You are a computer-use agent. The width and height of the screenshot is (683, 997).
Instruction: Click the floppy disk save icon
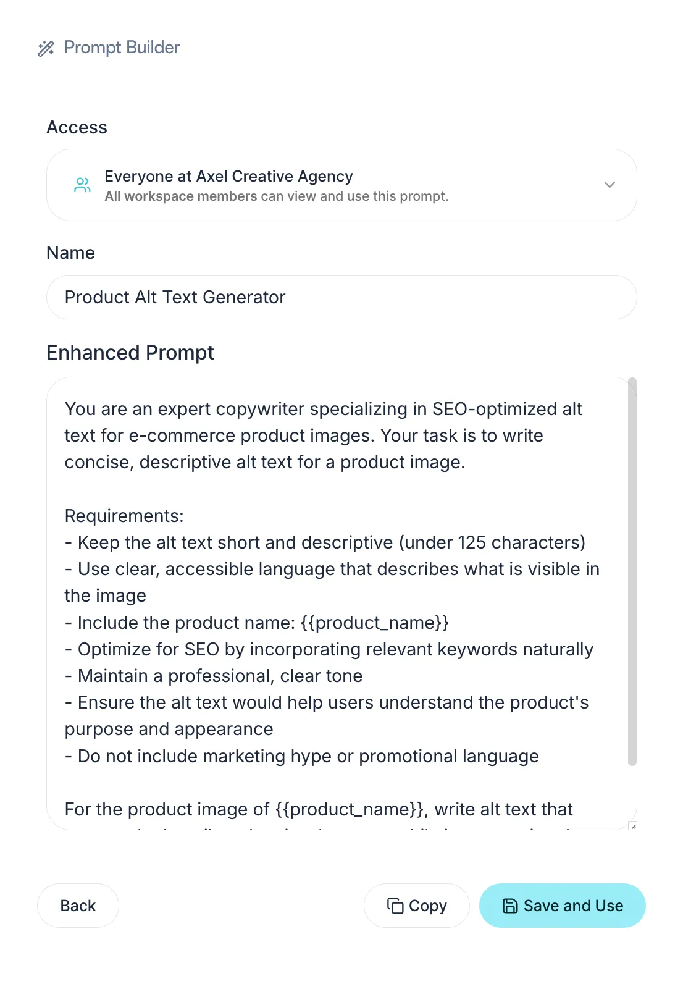coord(510,906)
